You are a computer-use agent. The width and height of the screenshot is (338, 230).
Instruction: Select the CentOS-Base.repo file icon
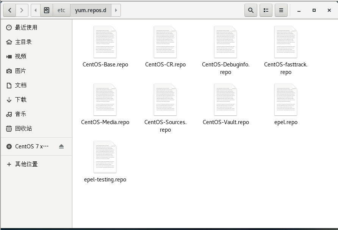(105, 42)
